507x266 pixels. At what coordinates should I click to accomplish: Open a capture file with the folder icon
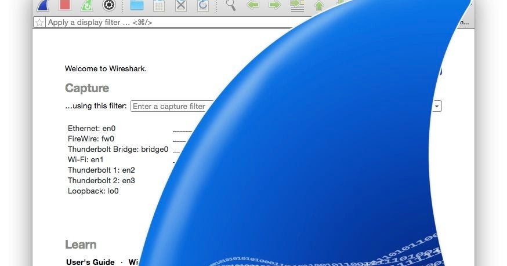point(137,5)
